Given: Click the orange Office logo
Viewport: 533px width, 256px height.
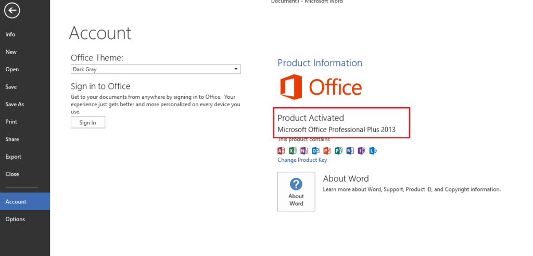Looking at the screenshot, I should tap(321, 87).
